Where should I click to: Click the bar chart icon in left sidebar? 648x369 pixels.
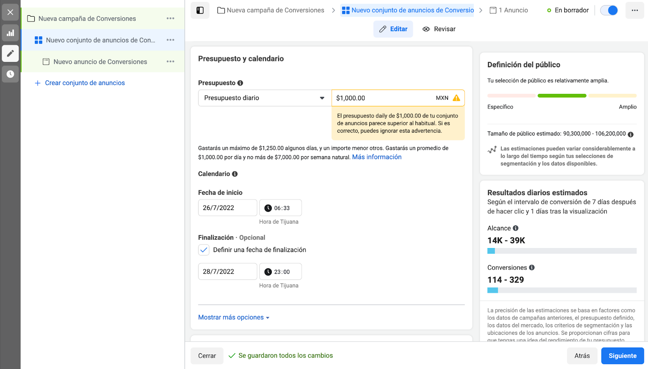tap(11, 33)
